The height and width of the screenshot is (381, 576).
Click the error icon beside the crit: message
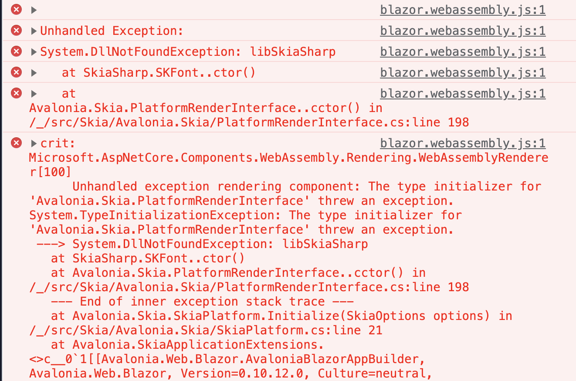pyautogui.click(x=16, y=143)
